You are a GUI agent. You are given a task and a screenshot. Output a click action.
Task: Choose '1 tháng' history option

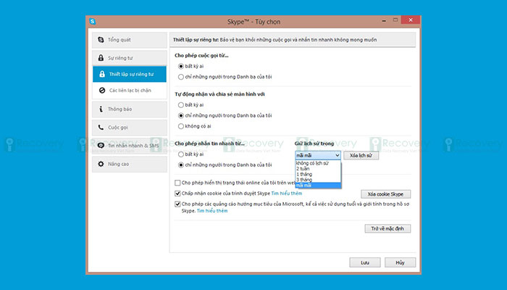(x=318, y=174)
